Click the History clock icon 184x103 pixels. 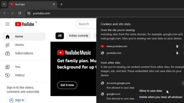[7, 75]
